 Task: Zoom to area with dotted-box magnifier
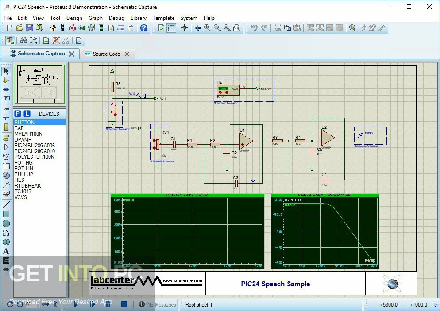[x=237, y=28]
